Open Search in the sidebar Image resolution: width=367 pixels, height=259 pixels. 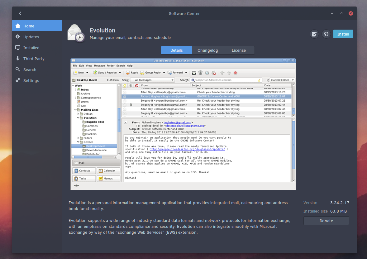37,70
